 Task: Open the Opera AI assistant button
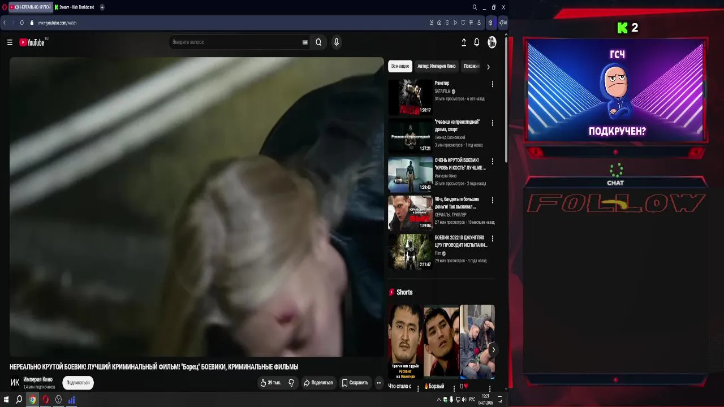[502, 23]
